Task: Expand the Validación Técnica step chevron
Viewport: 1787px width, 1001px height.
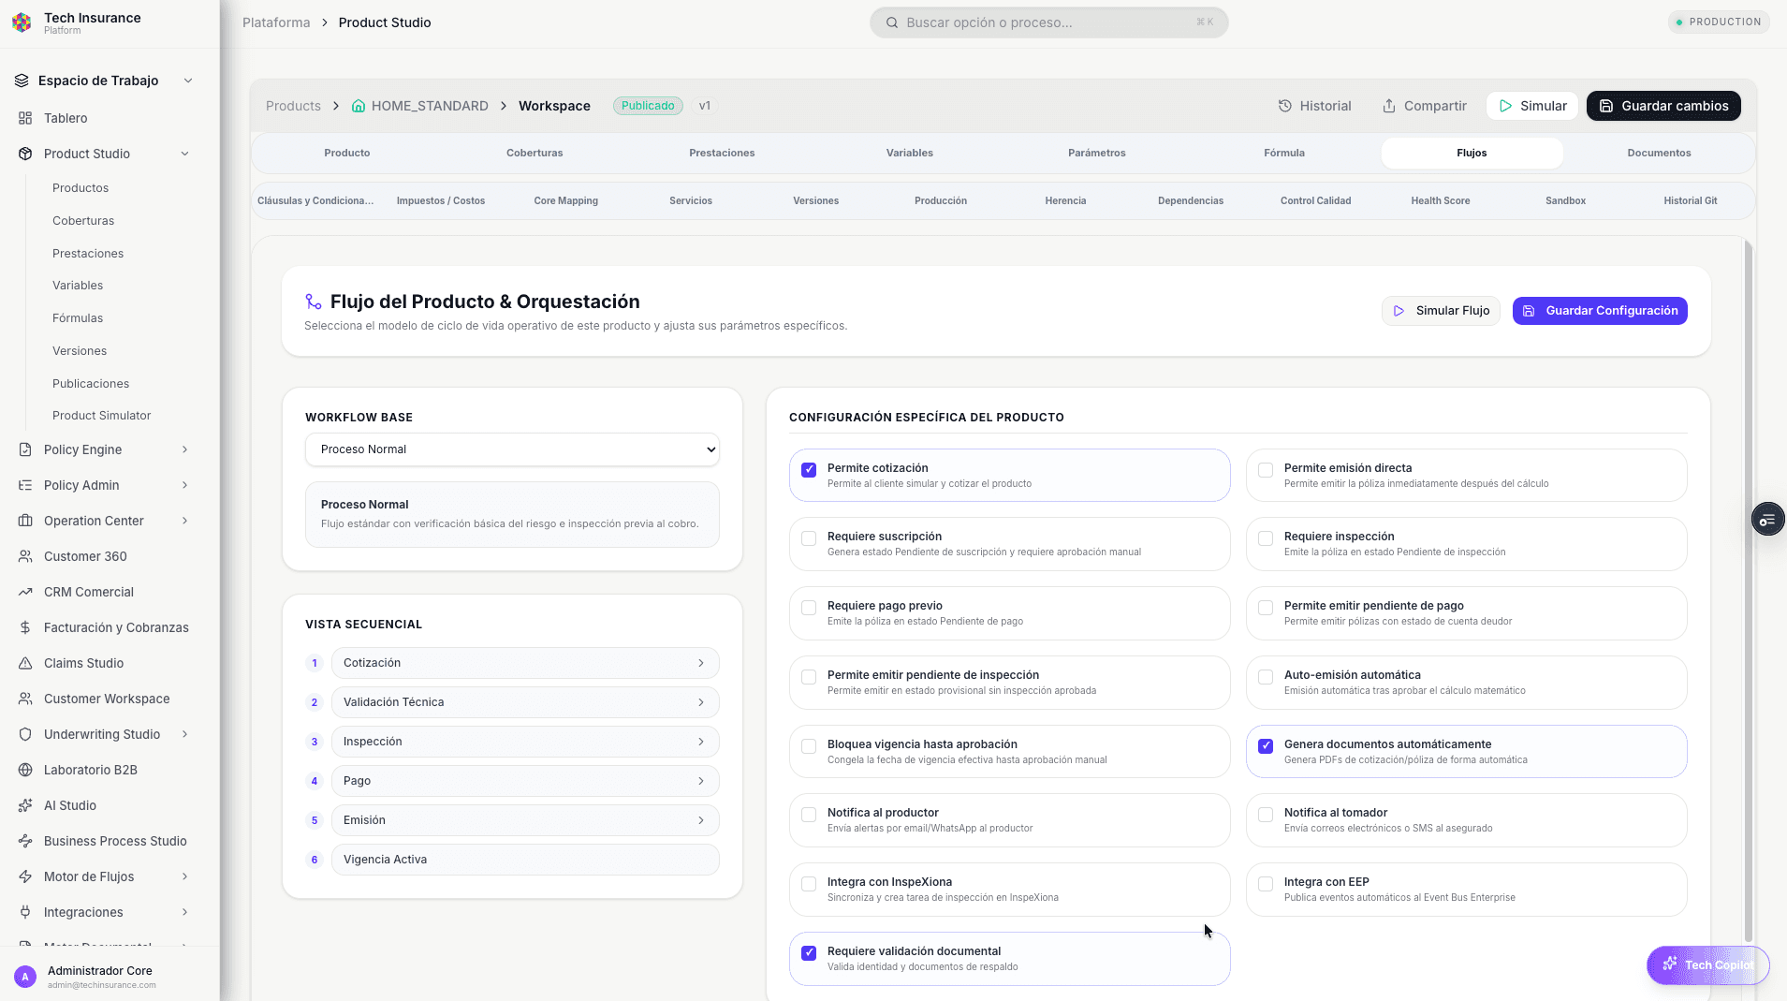Action: (x=701, y=702)
